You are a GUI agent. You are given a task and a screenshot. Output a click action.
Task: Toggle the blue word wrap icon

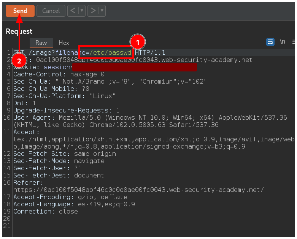click(x=270, y=42)
